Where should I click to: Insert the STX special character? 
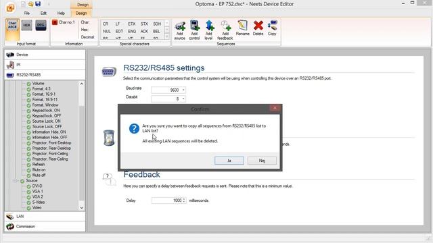click(144, 24)
